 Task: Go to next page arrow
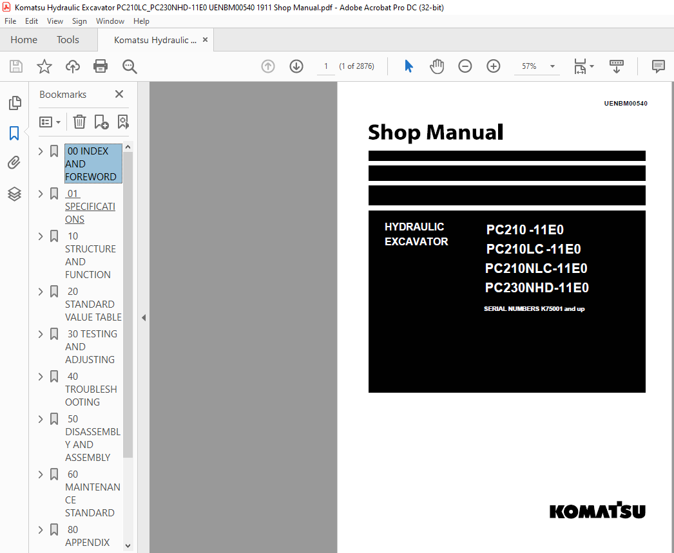coord(296,66)
